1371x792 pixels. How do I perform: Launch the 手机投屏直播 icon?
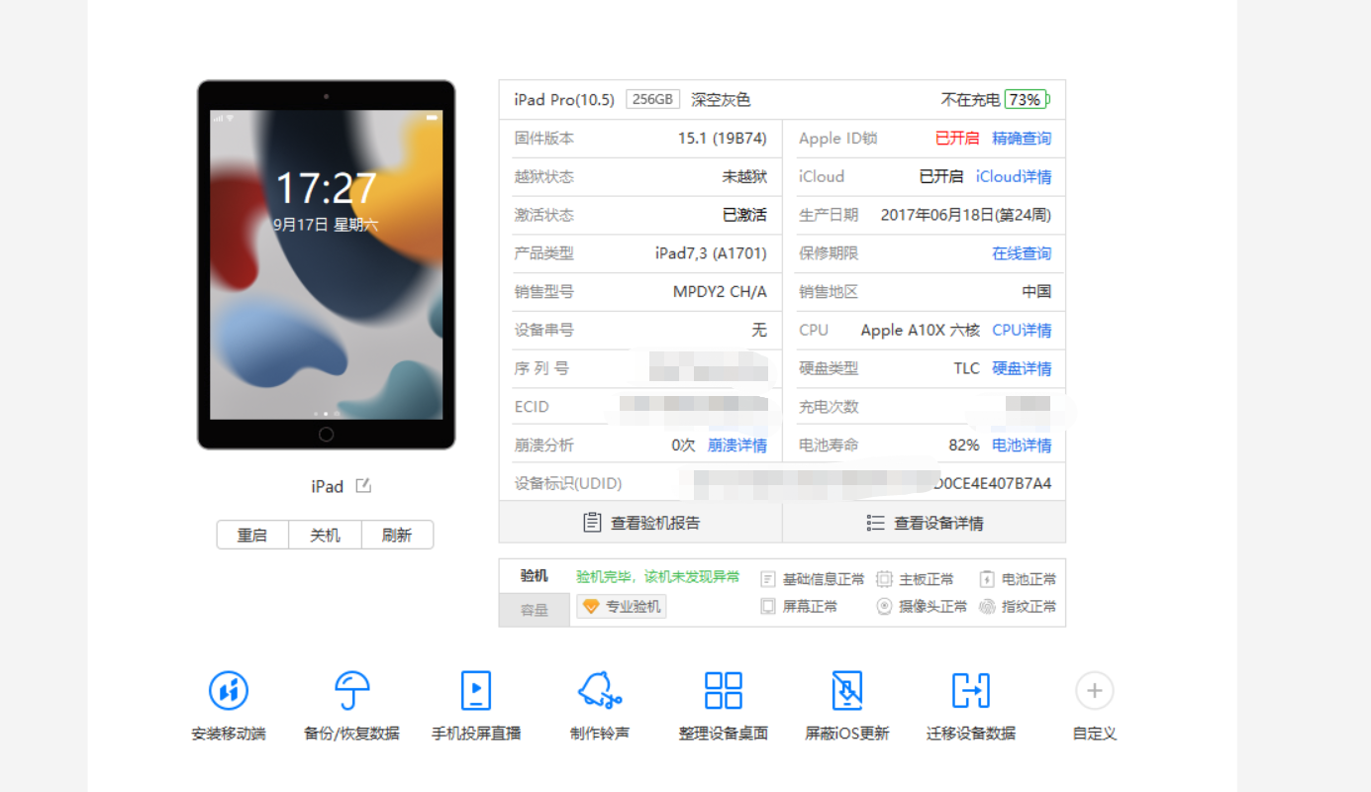click(x=476, y=690)
